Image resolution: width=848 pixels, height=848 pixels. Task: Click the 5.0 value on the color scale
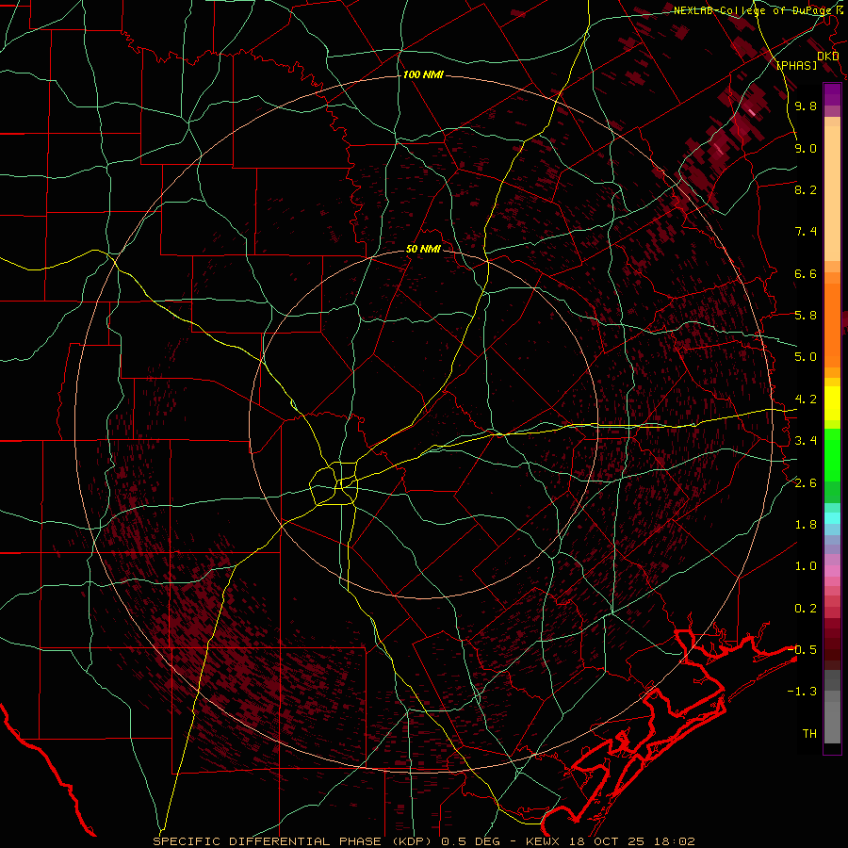(x=806, y=357)
